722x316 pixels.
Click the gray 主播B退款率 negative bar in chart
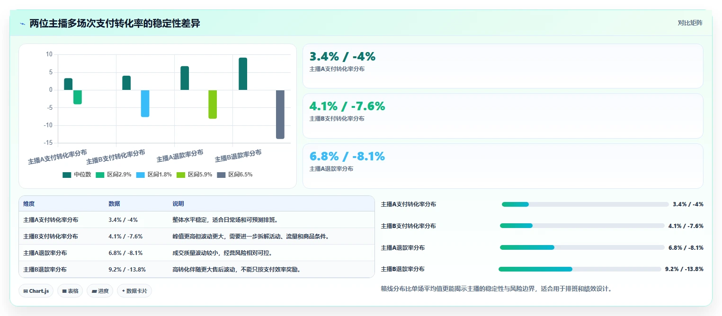(x=280, y=114)
